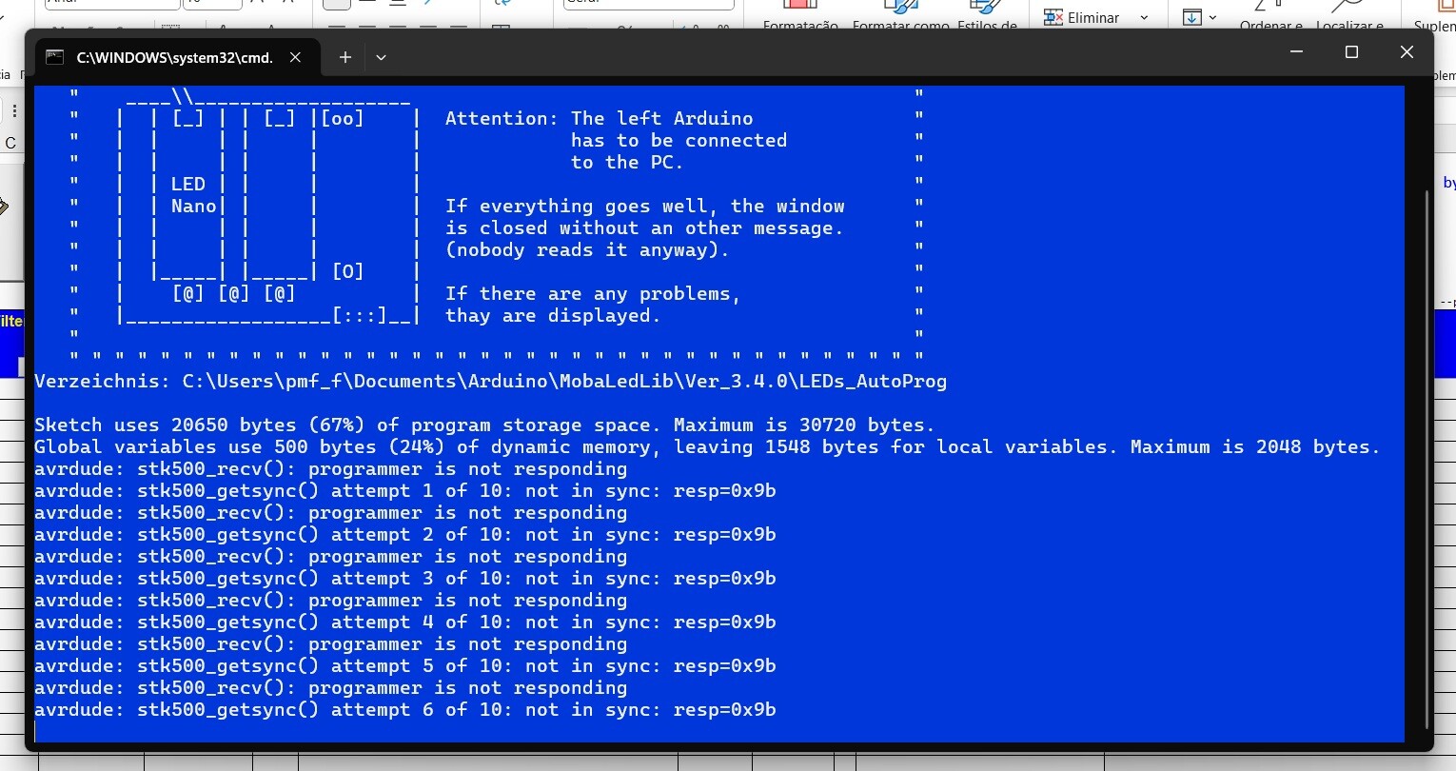Expand the Eliminar dropdown arrow
The width and height of the screenshot is (1456, 771).
(x=1144, y=17)
